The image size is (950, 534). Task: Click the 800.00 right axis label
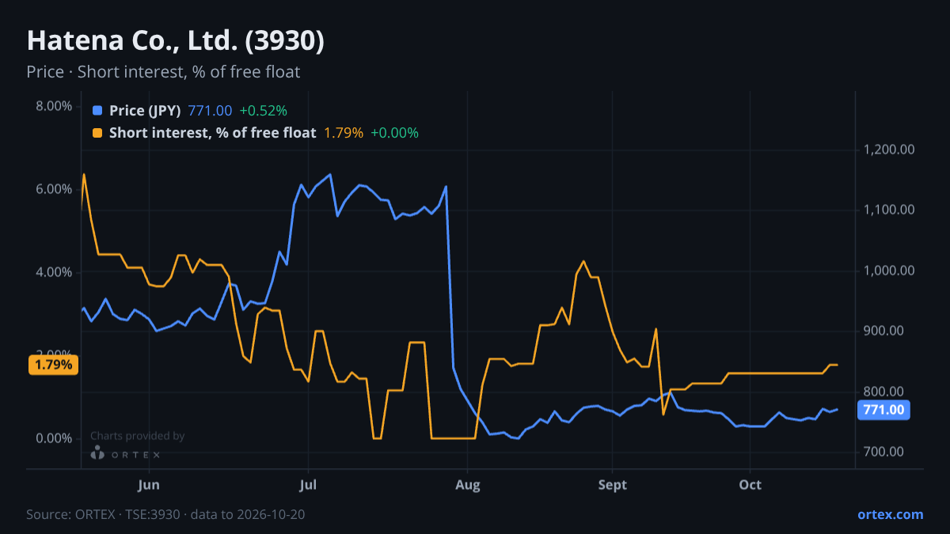click(x=883, y=392)
